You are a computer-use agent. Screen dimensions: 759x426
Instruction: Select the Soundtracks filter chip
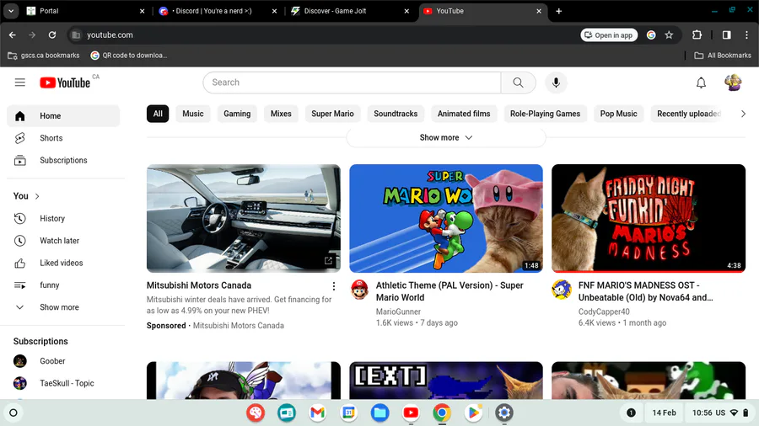click(x=396, y=114)
